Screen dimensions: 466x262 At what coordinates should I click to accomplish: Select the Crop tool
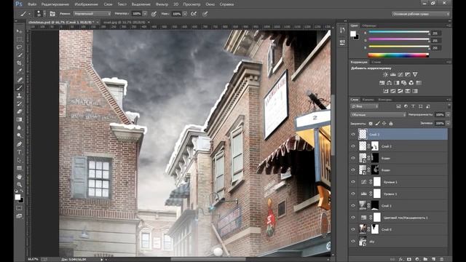click(x=20, y=63)
